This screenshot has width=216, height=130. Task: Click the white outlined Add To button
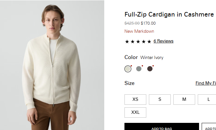(209, 127)
